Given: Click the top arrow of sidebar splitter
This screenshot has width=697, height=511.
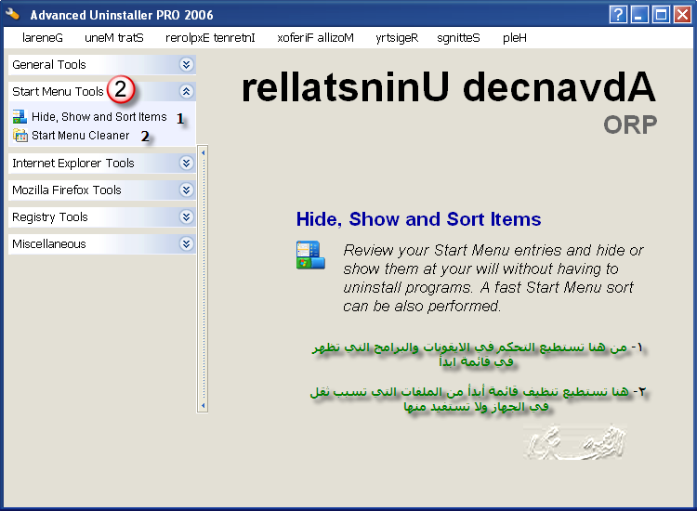Looking at the screenshot, I should coord(204,153).
